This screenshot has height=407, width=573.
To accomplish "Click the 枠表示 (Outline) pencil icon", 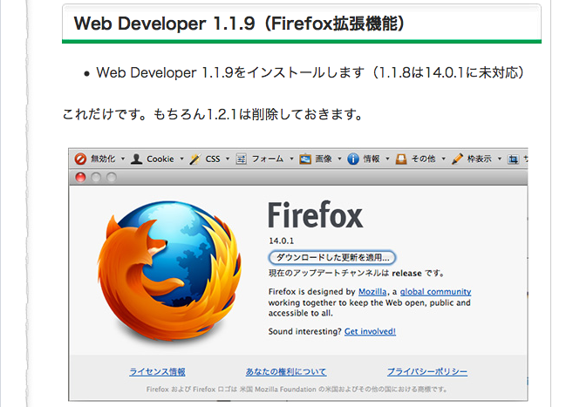I will pyautogui.click(x=457, y=159).
